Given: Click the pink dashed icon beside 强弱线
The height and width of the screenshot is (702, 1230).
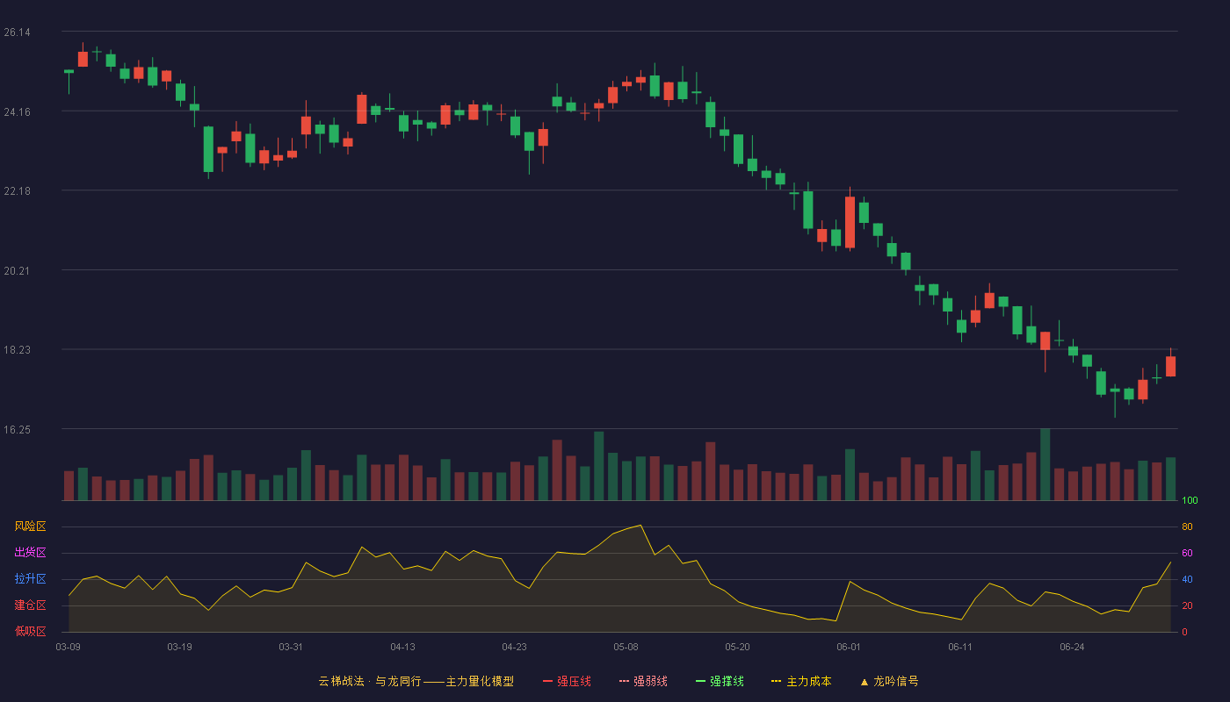Looking at the screenshot, I should 624,681.
